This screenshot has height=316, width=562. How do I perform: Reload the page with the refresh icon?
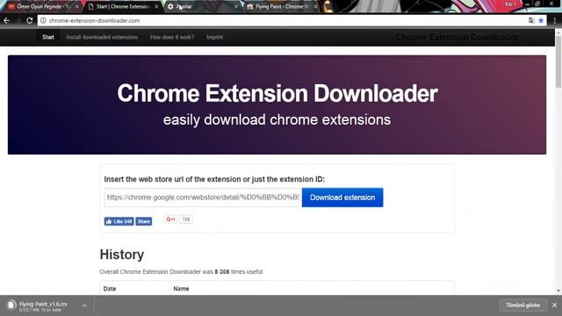29,21
